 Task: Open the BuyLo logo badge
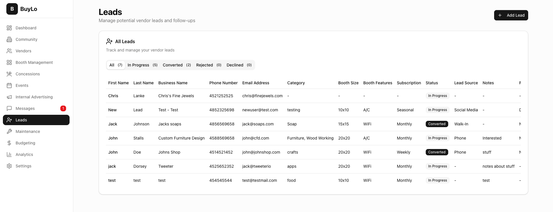[x=12, y=9]
